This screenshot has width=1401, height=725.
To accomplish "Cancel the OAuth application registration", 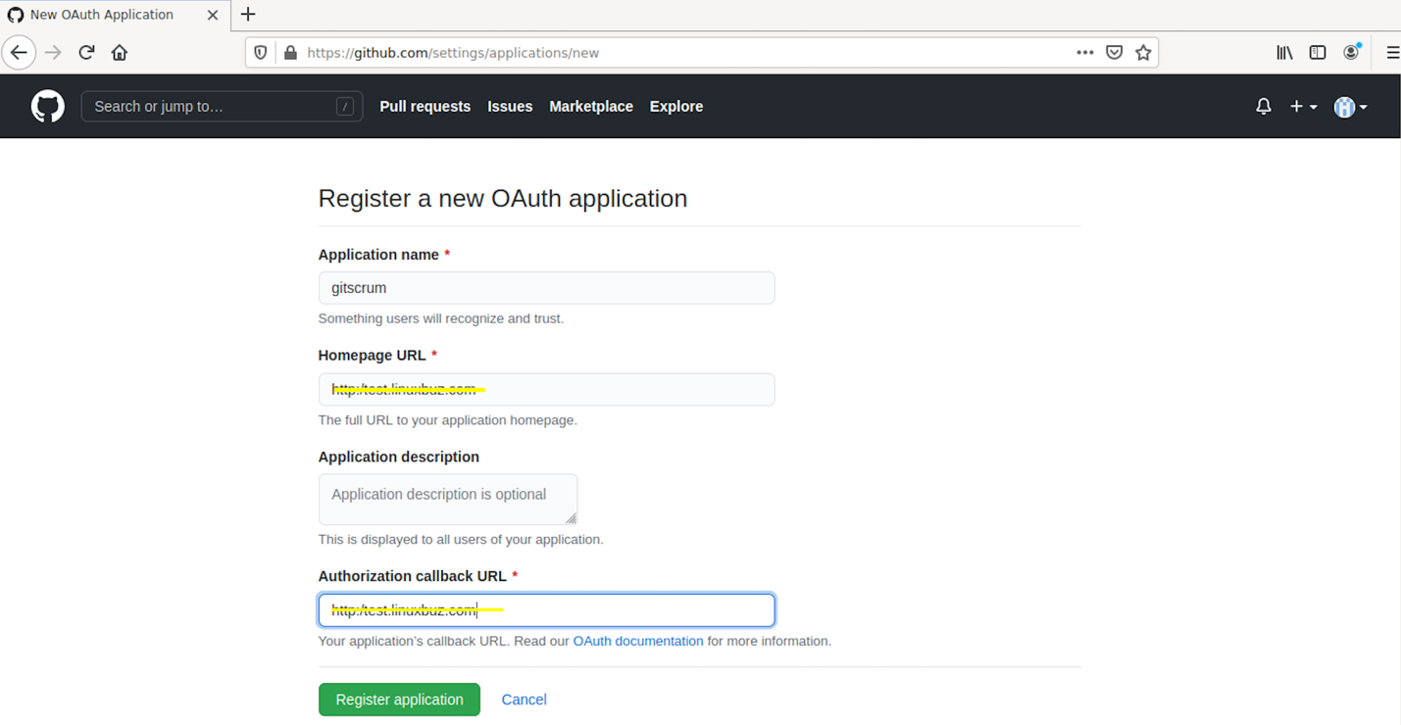I will [x=524, y=700].
